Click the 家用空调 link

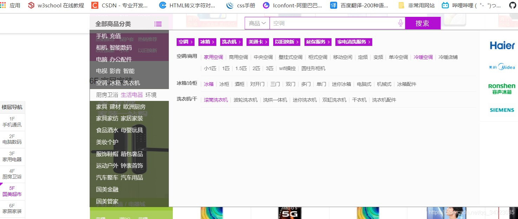[214, 57]
